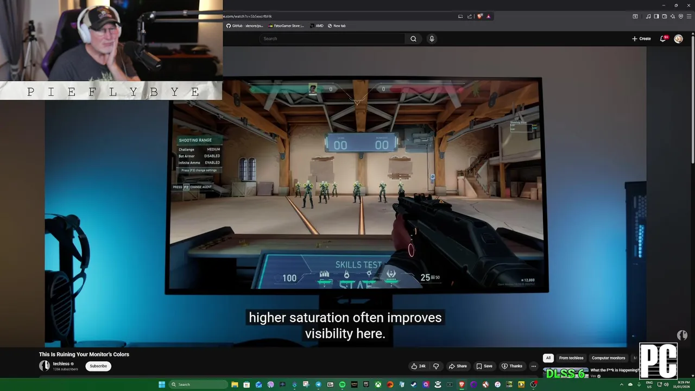Open the AMD bookmark
Viewport: 695px width, 391px height.
pos(316,26)
